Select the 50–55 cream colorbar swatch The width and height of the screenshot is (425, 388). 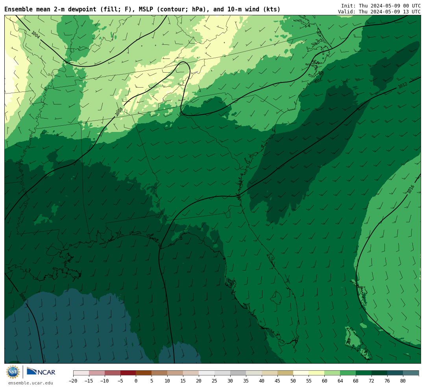coord(301,373)
